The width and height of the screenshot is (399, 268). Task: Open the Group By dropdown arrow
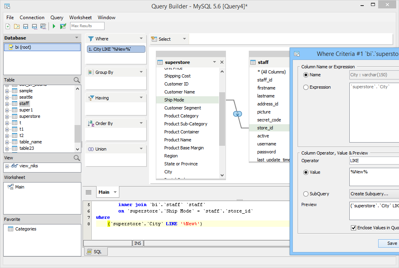141,72
